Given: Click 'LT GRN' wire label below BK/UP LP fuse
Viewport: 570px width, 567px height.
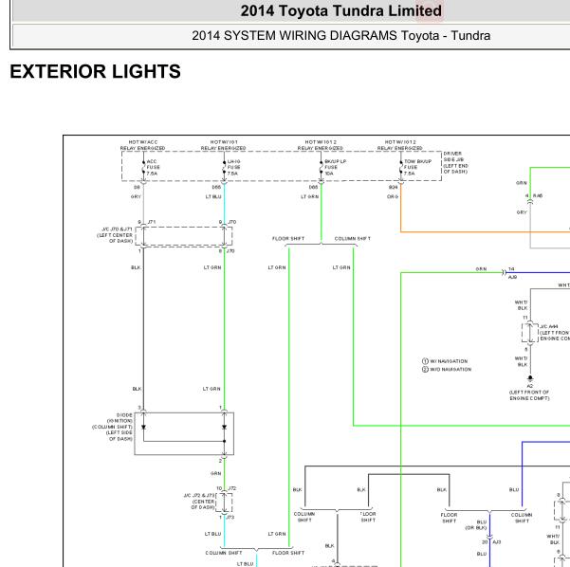Looking at the screenshot, I should [x=310, y=196].
